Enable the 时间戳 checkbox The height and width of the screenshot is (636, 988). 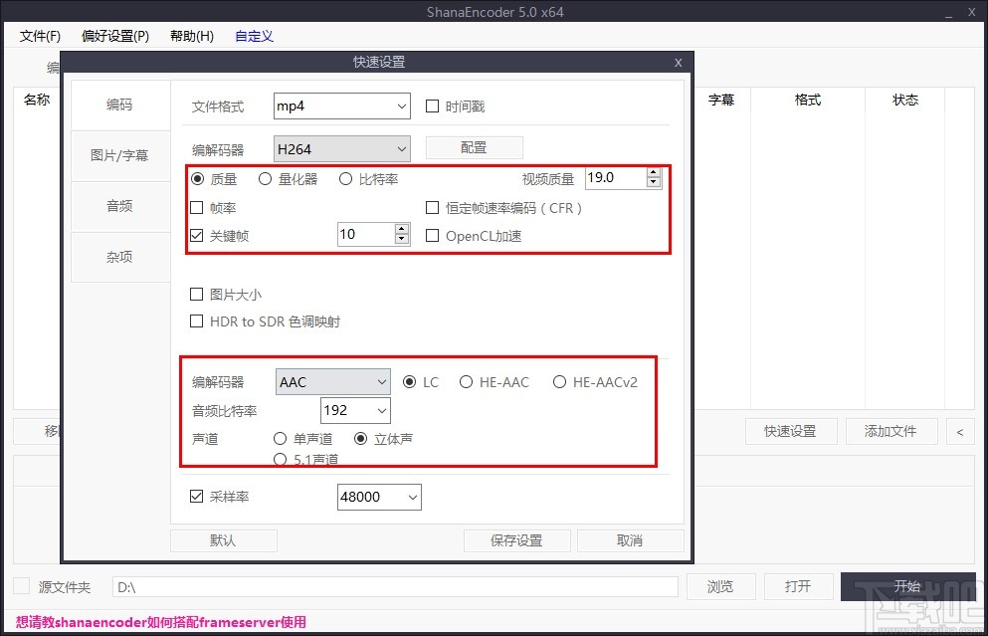point(432,106)
